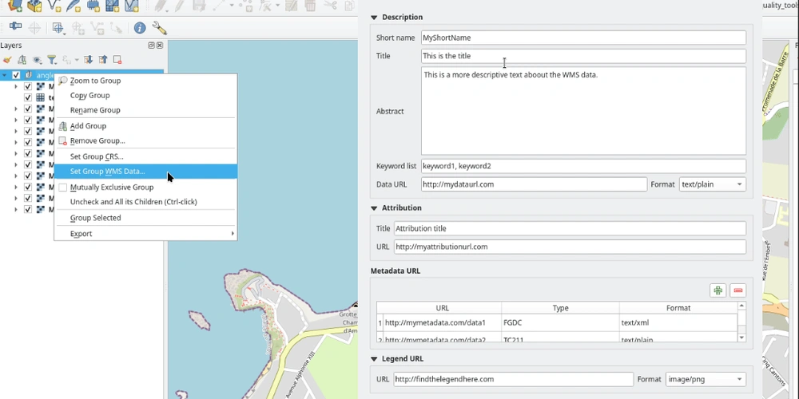Toggle the Mutually Exclusive Group checkbox
799x399 pixels.
[x=62, y=188]
